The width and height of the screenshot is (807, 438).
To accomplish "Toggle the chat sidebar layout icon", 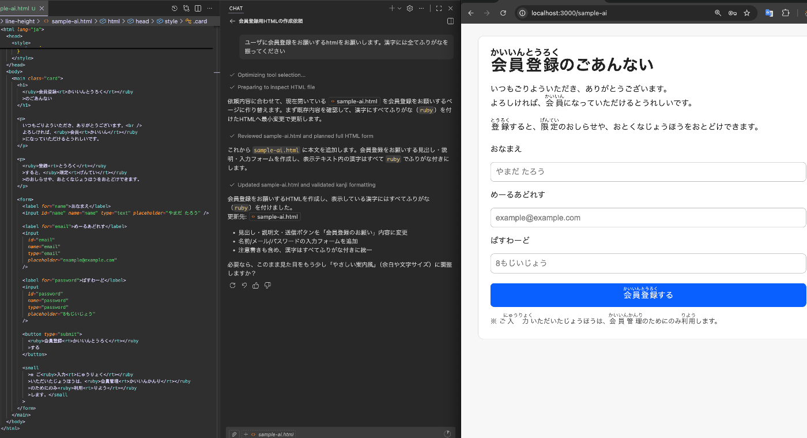I will coord(451,21).
